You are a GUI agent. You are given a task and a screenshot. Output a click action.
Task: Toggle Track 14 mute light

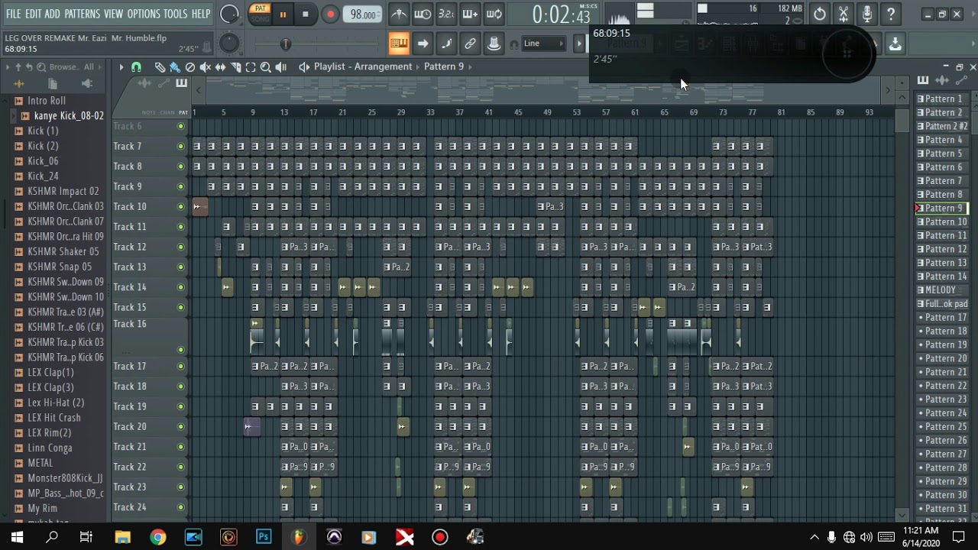click(181, 287)
